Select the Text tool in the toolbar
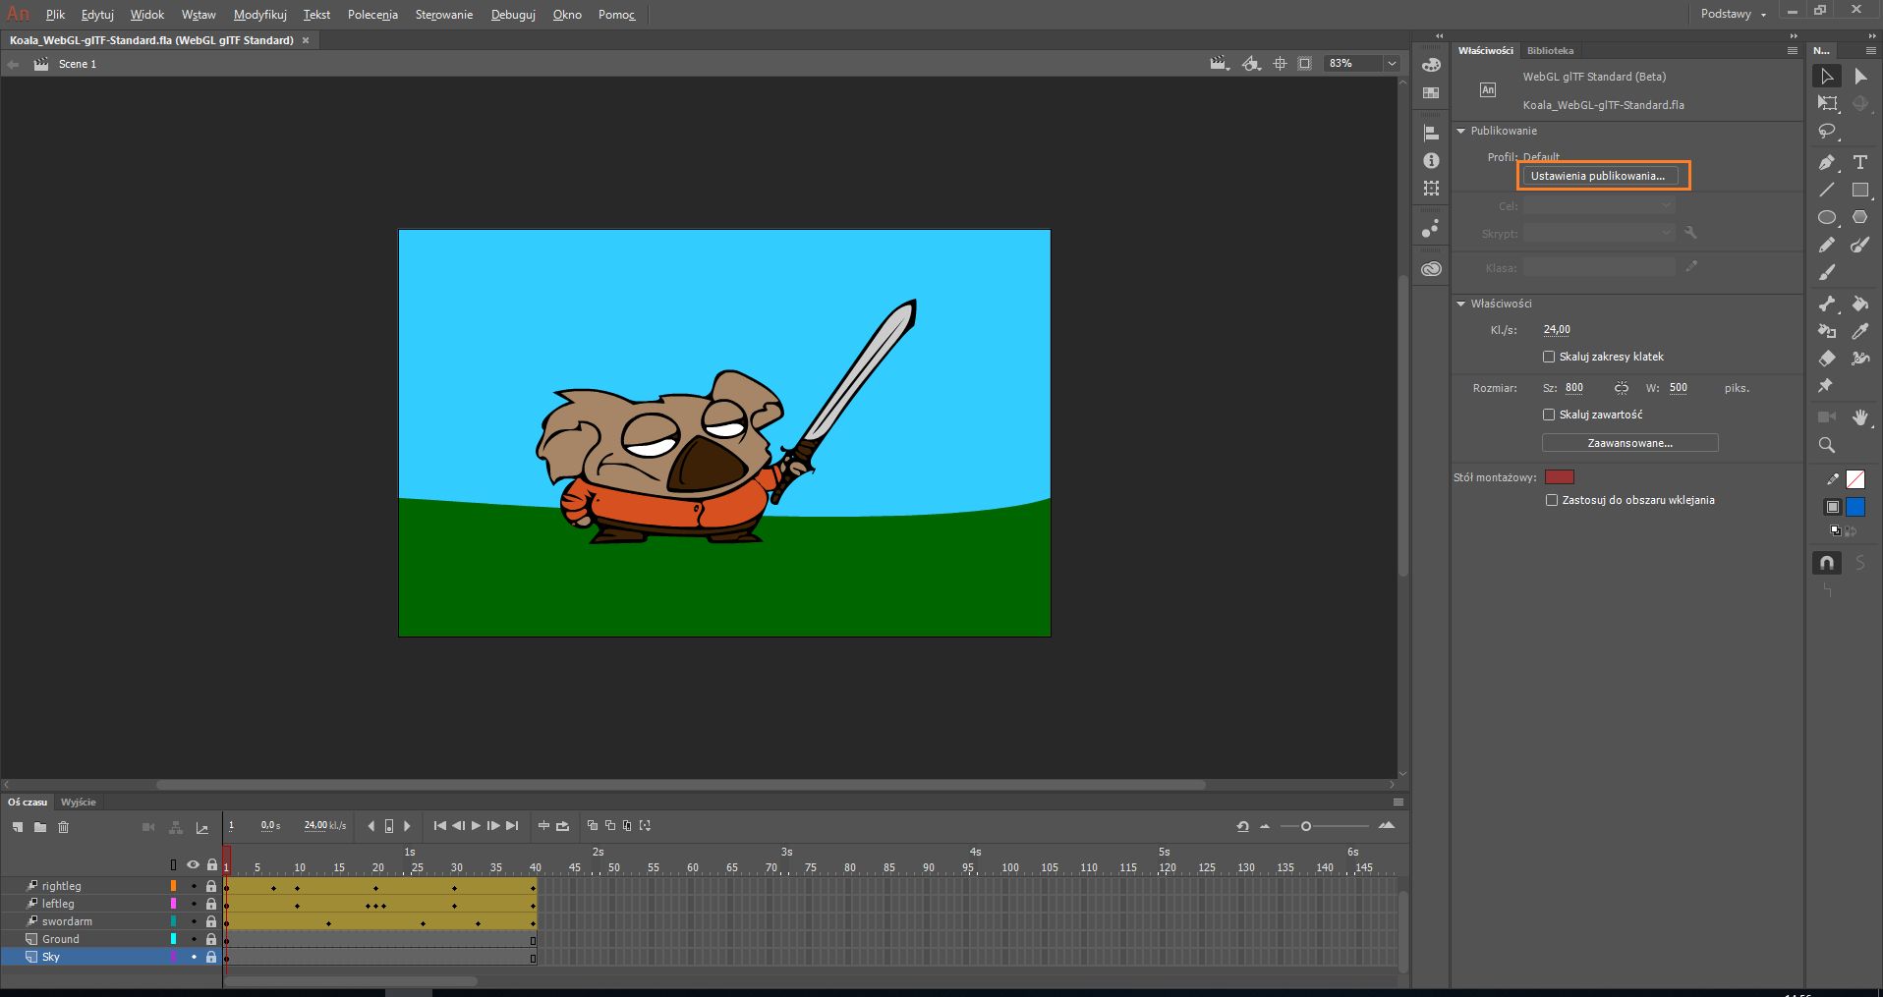 tap(1859, 162)
